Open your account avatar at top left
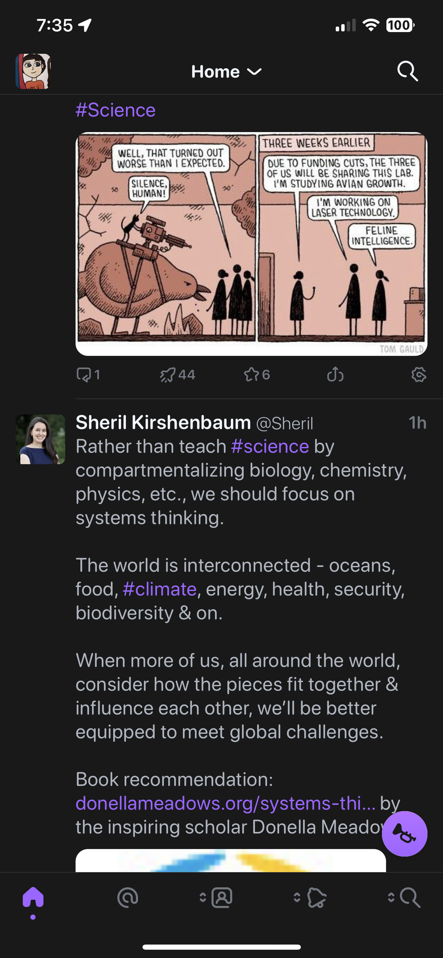443x958 pixels. (x=33, y=71)
